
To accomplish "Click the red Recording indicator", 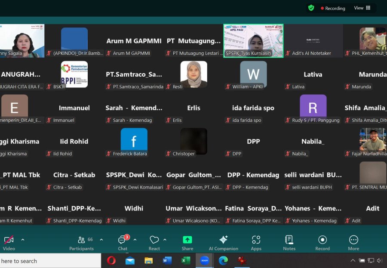I will pyautogui.click(x=333, y=8).
